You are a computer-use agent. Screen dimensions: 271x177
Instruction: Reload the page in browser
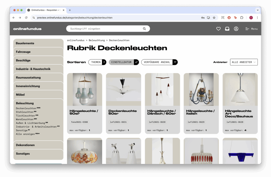click(26, 18)
